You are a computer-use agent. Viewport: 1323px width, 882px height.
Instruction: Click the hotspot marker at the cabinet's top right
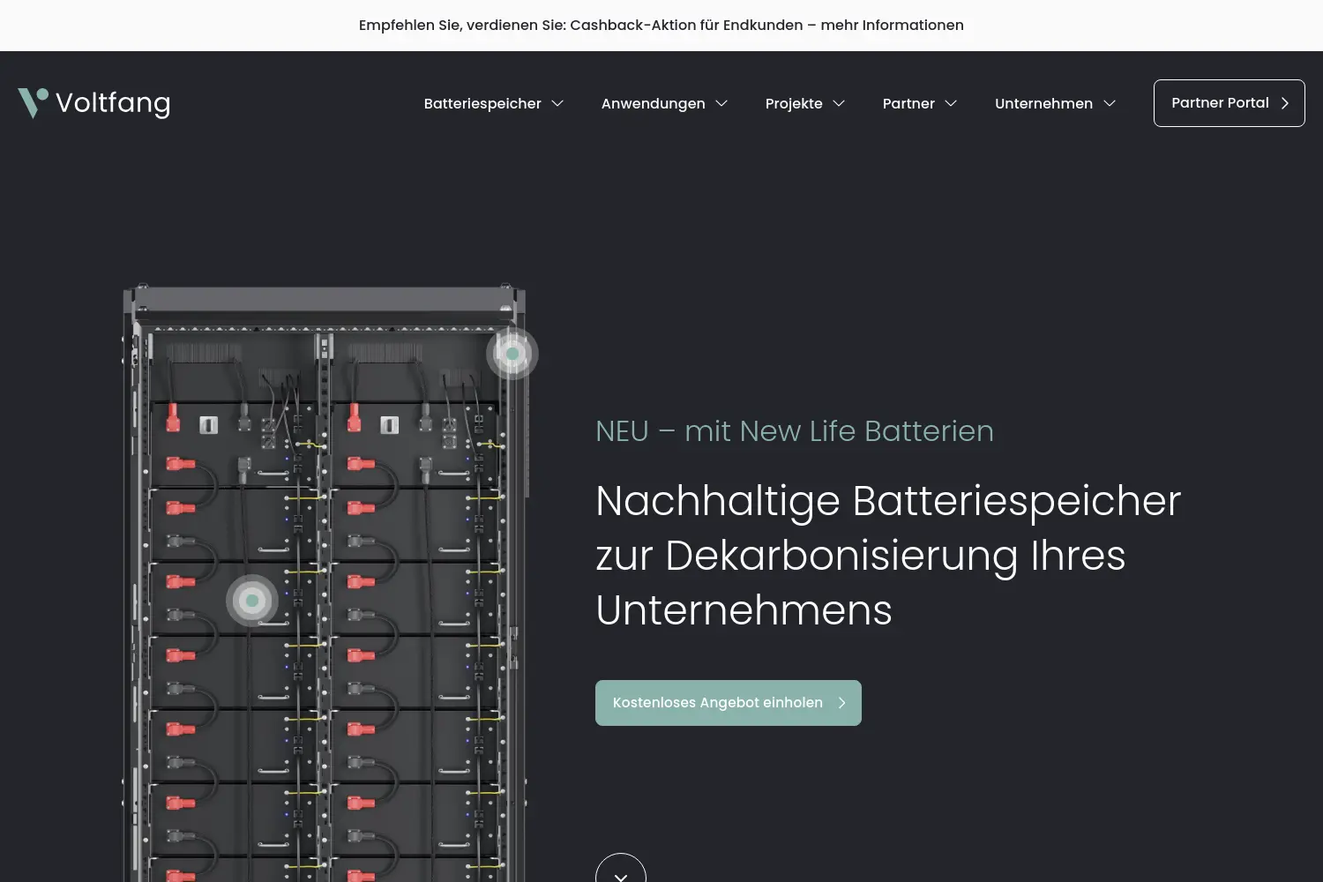(x=512, y=354)
